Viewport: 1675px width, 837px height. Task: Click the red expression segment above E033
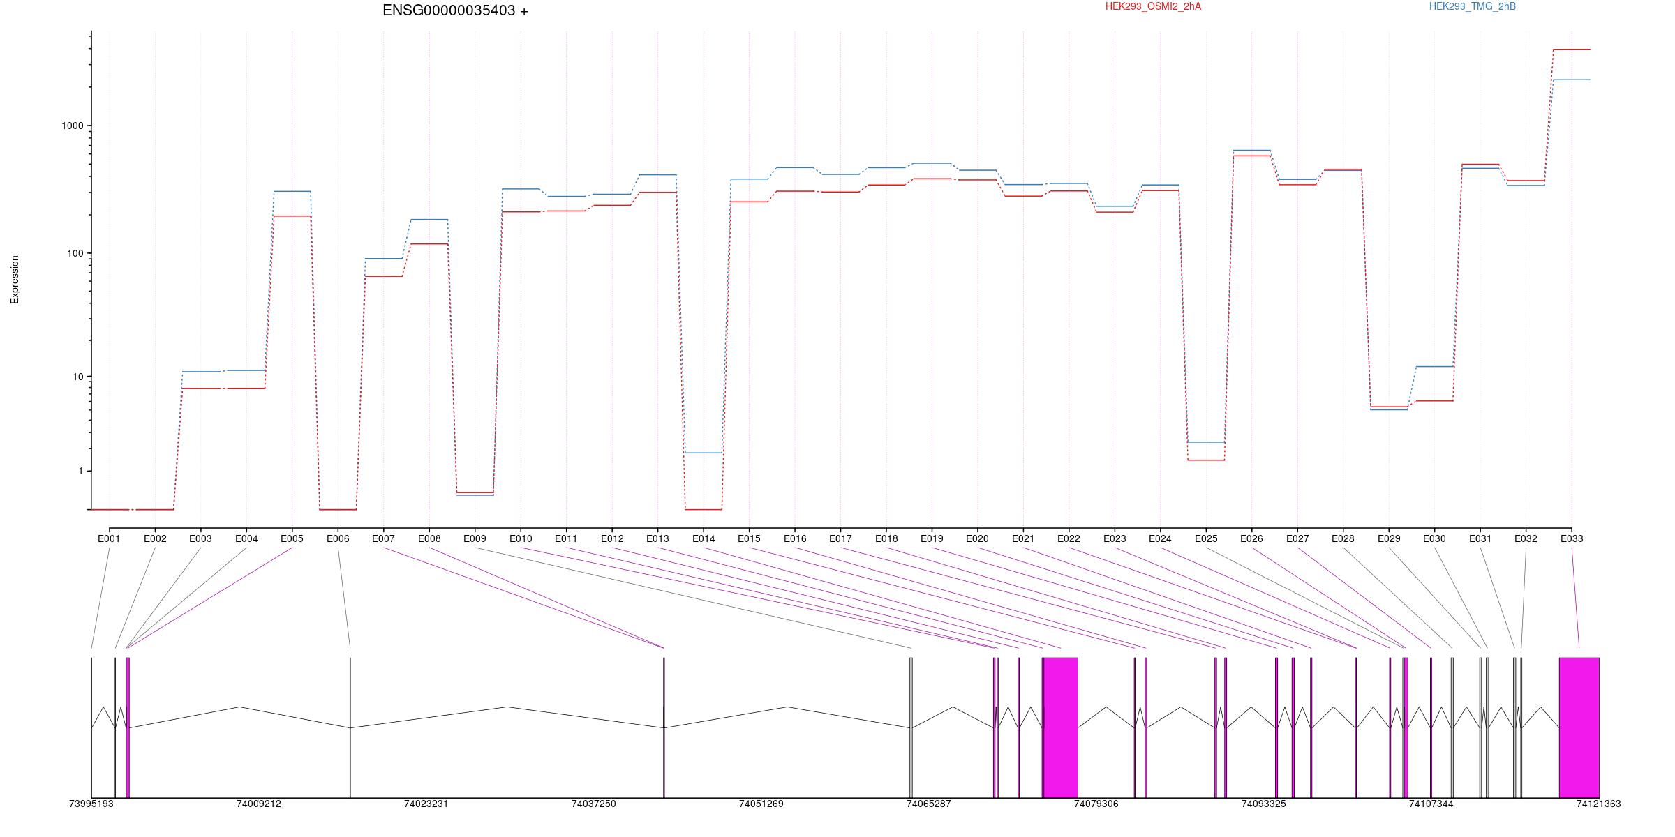[1572, 50]
